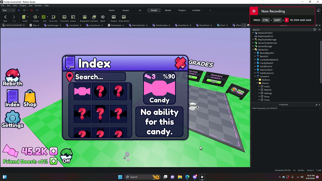Switch to the Marketplace script tab
322x181 pixels.
click(x=116, y=25)
